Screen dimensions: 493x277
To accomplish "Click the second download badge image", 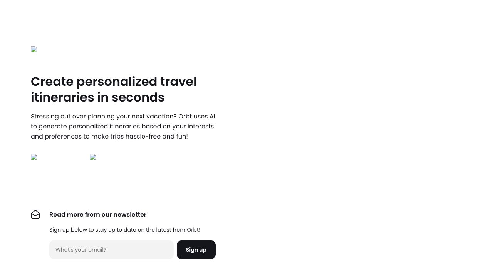I will click(x=93, y=157).
